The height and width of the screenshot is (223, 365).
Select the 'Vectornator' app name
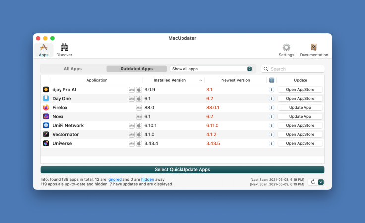click(x=65, y=134)
